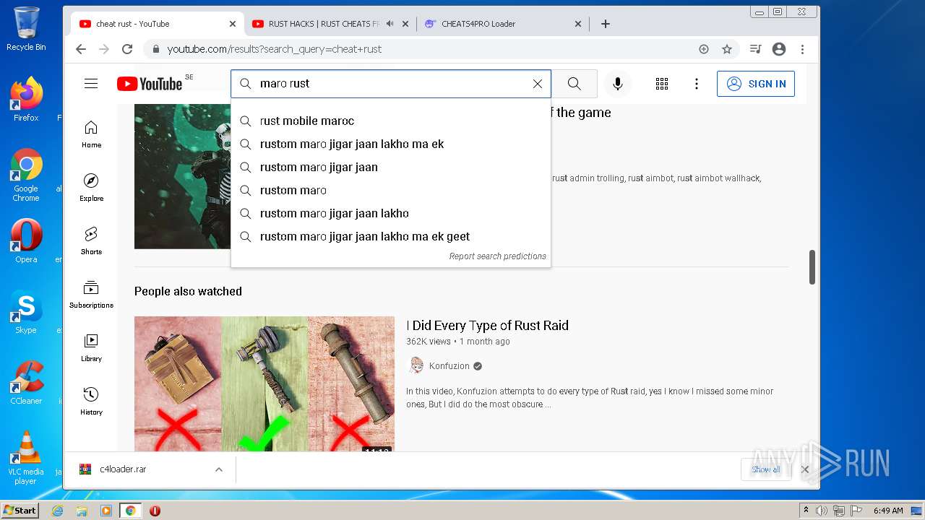The height and width of the screenshot is (520, 925).
Task: Click the Chrome address bar URL
Action: tap(275, 49)
